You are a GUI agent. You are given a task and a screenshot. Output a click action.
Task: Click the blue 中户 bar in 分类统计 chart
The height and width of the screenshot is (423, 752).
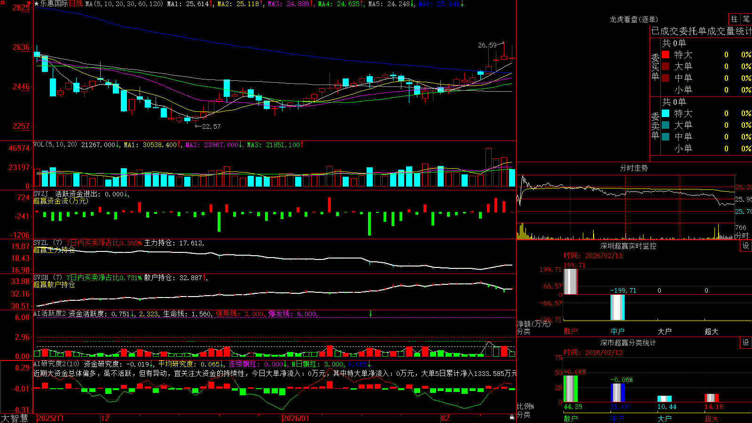click(x=617, y=393)
